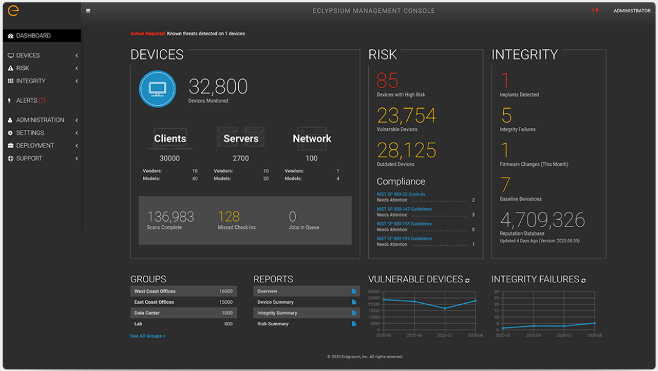
Task: Expand the Deployment sidebar chevron
Action: pyautogui.click(x=77, y=146)
